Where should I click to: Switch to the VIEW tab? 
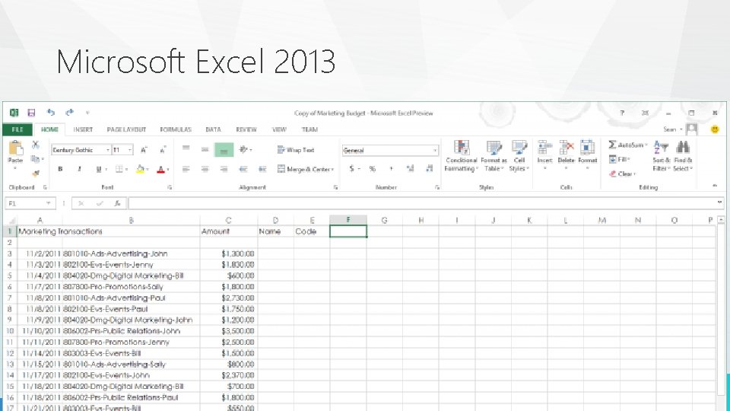[x=279, y=129]
